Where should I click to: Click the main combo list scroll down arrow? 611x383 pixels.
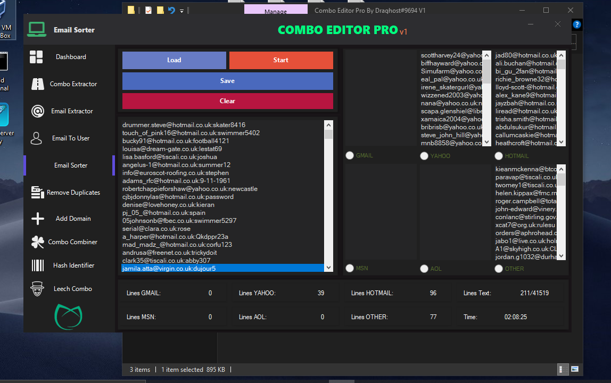pos(328,267)
